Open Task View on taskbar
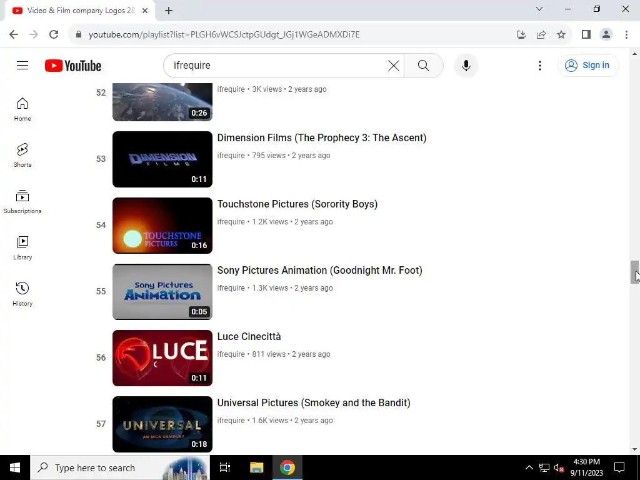This screenshot has height=480, width=640. click(225, 467)
